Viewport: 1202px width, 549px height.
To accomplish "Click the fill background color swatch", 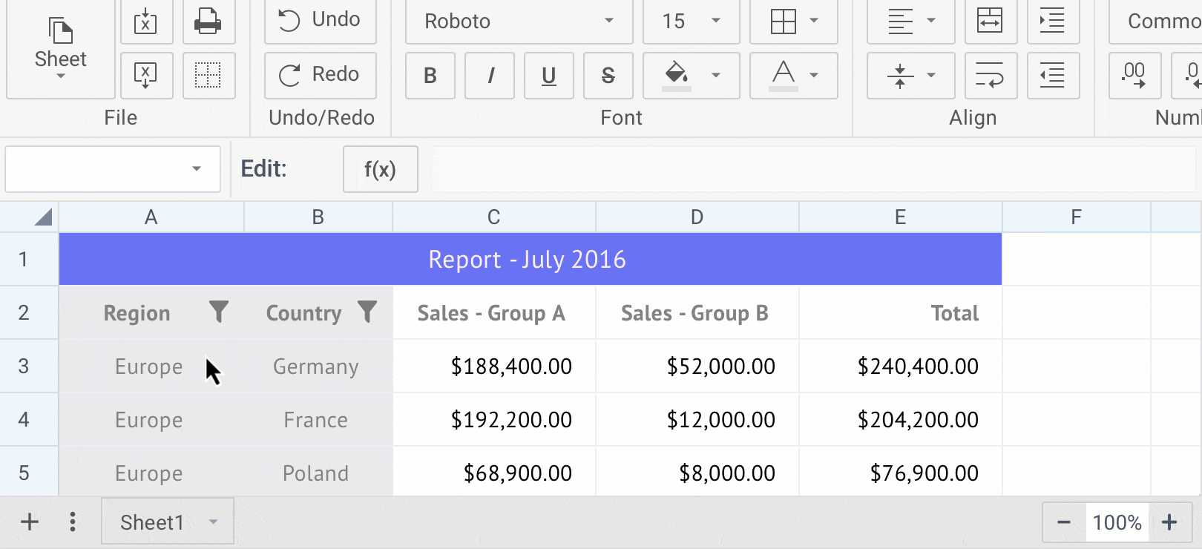I will 676,75.
